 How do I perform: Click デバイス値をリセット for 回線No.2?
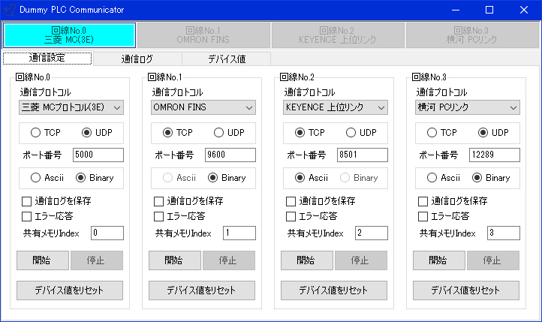click(333, 290)
